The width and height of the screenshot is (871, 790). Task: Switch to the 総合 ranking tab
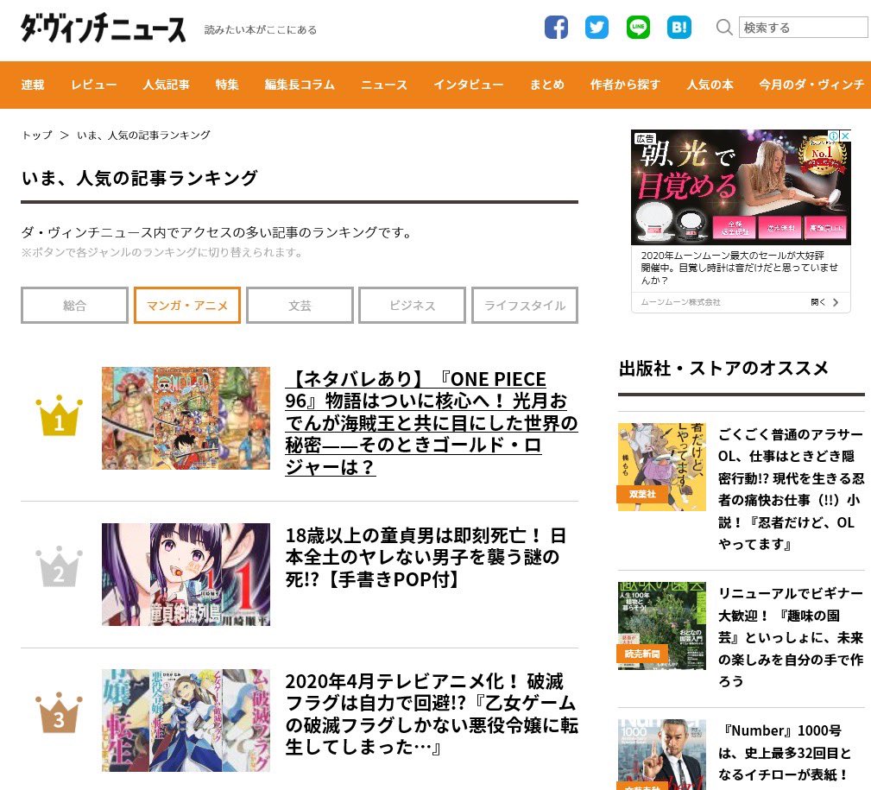click(x=74, y=305)
